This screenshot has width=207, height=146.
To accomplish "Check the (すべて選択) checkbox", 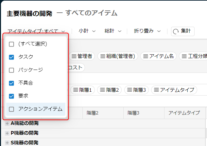I will click(11, 44).
